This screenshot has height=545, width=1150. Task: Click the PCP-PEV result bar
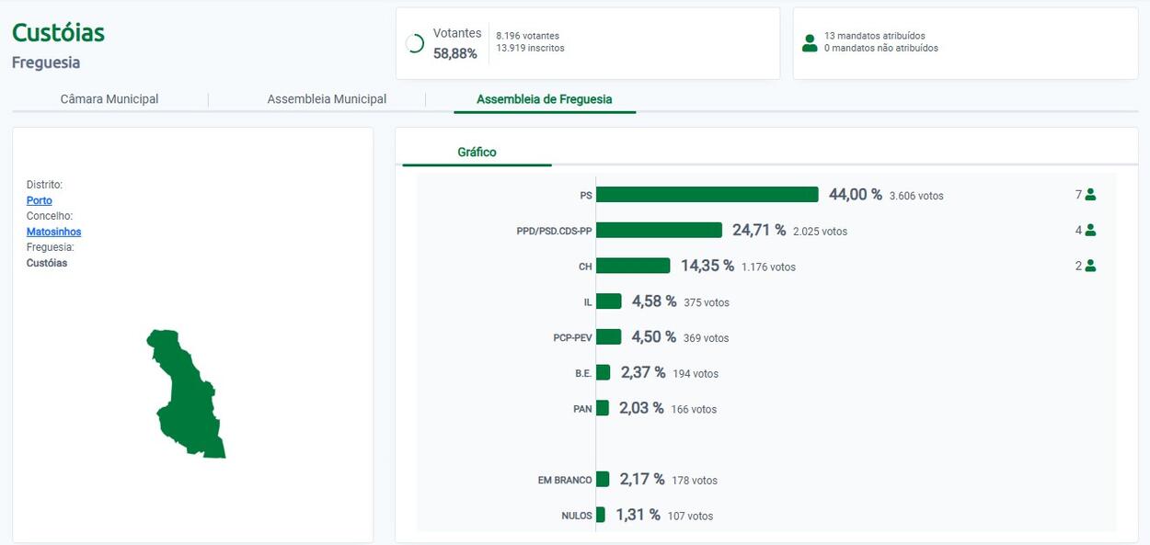pyautogui.click(x=608, y=337)
